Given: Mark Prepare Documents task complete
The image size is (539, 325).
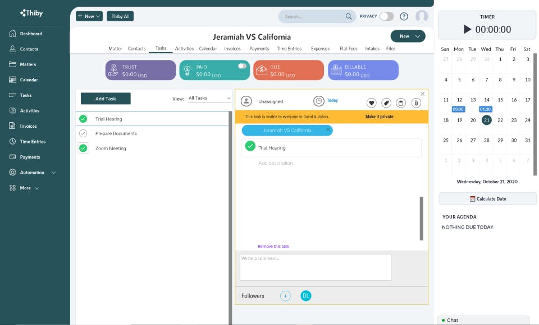Looking at the screenshot, I should click(83, 133).
